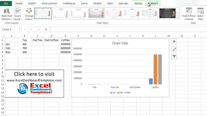
Task: Open the Add Chart Element menu
Action: click(x=6, y=14)
